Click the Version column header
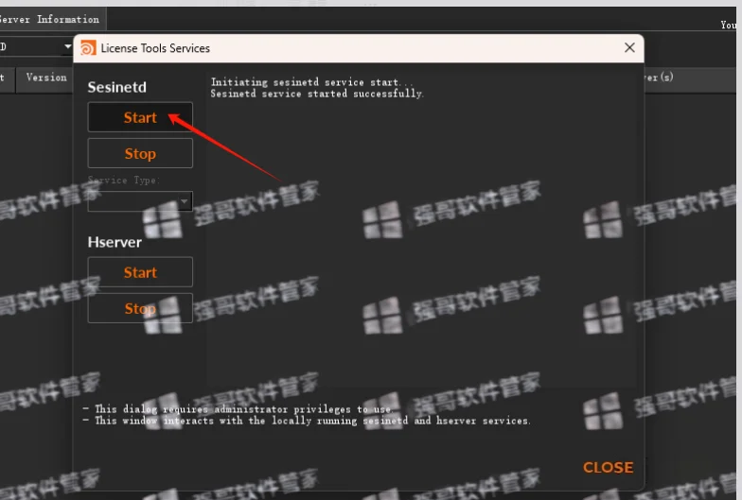The image size is (742, 500). (45, 78)
